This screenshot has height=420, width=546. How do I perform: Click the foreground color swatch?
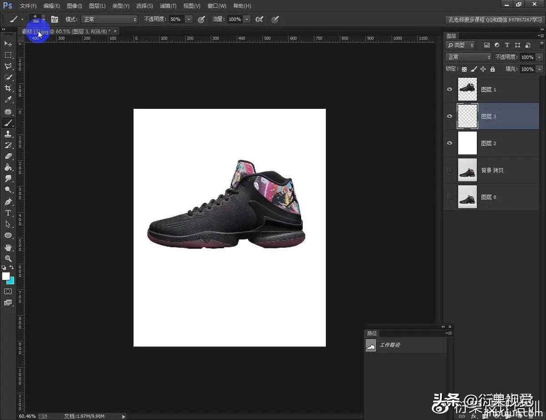pos(5,276)
